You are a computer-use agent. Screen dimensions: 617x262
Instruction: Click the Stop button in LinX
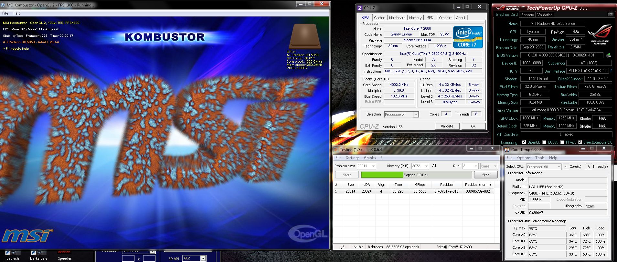(x=486, y=175)
